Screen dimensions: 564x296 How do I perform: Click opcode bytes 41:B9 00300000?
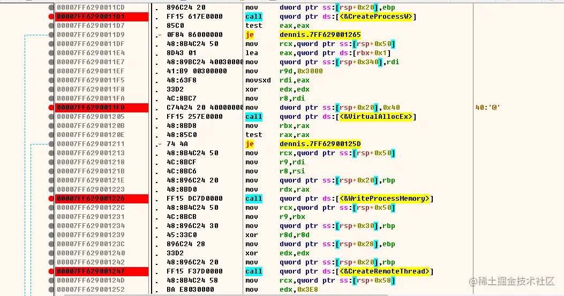(197, 71)
